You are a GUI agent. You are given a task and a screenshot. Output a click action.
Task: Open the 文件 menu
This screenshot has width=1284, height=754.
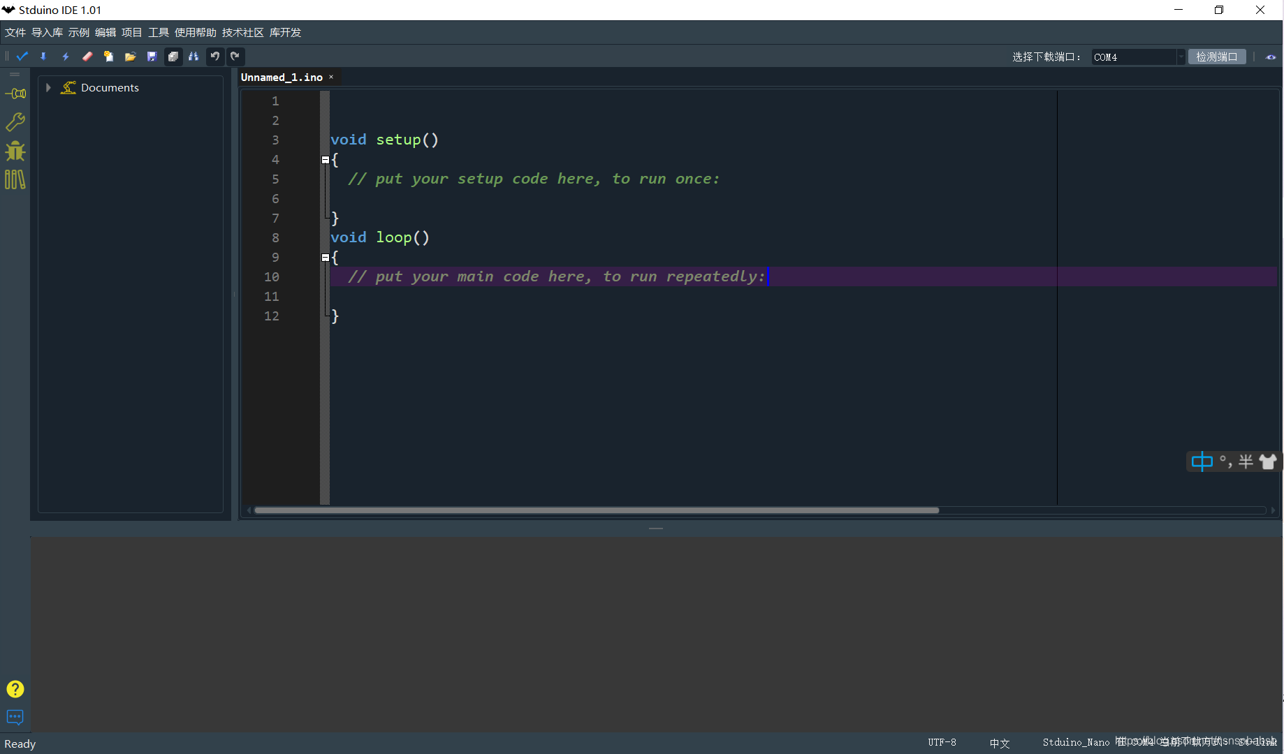[15, 33]
